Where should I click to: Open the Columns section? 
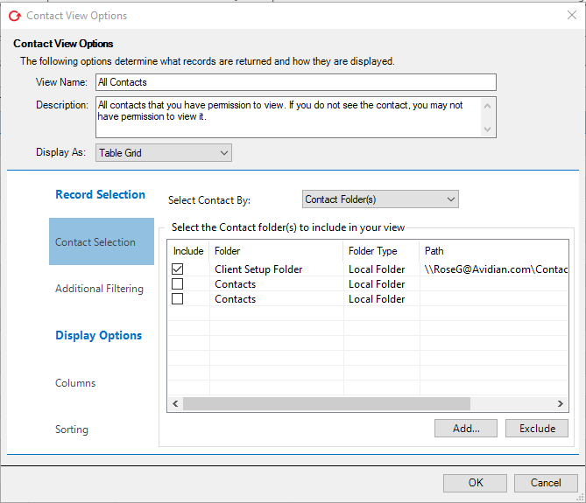(x=75, y=383)
